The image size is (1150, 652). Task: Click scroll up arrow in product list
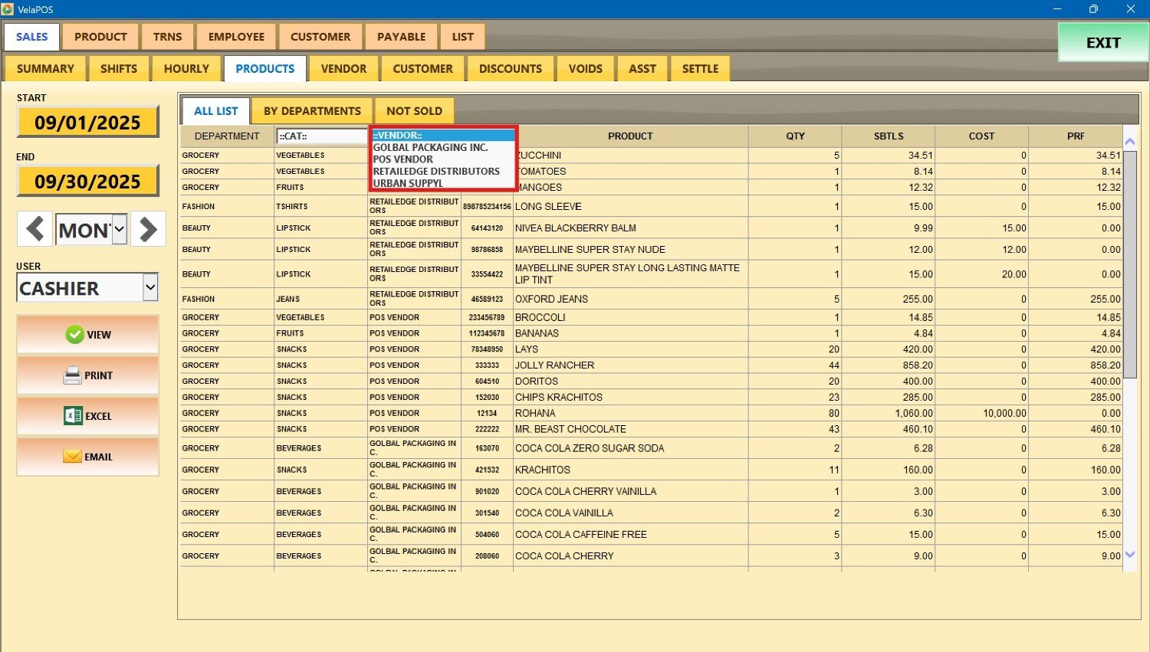[x=1129, y=142]
